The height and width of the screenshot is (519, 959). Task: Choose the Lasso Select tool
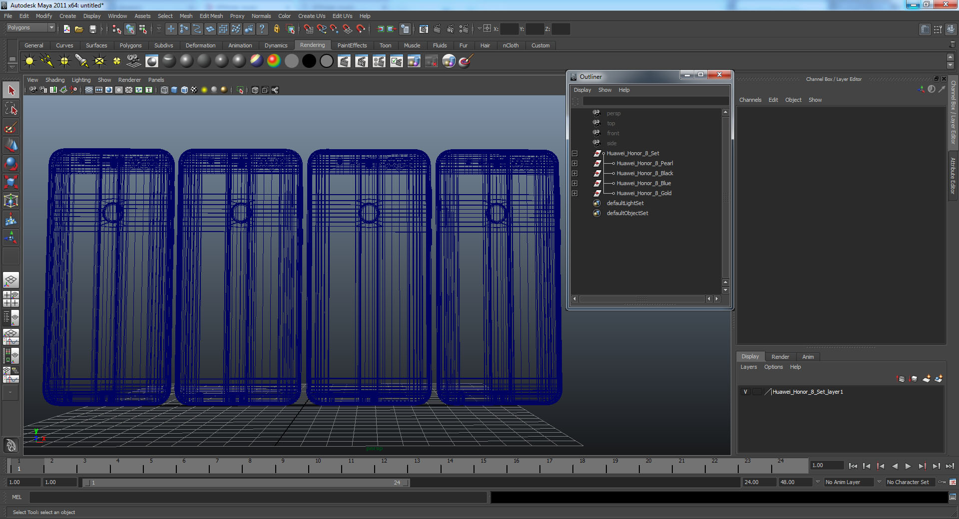coord(11,109)
